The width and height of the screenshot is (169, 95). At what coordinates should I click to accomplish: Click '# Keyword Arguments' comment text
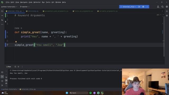pyautogui.click(x=30, y=15)
